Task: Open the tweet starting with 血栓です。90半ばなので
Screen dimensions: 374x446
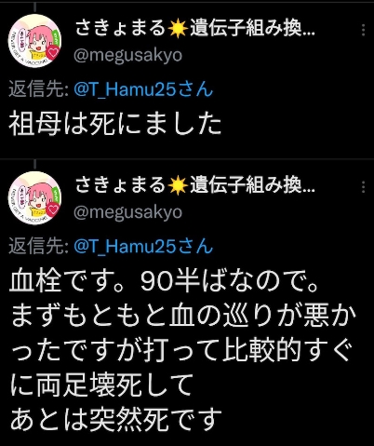Action: [183, 352]
